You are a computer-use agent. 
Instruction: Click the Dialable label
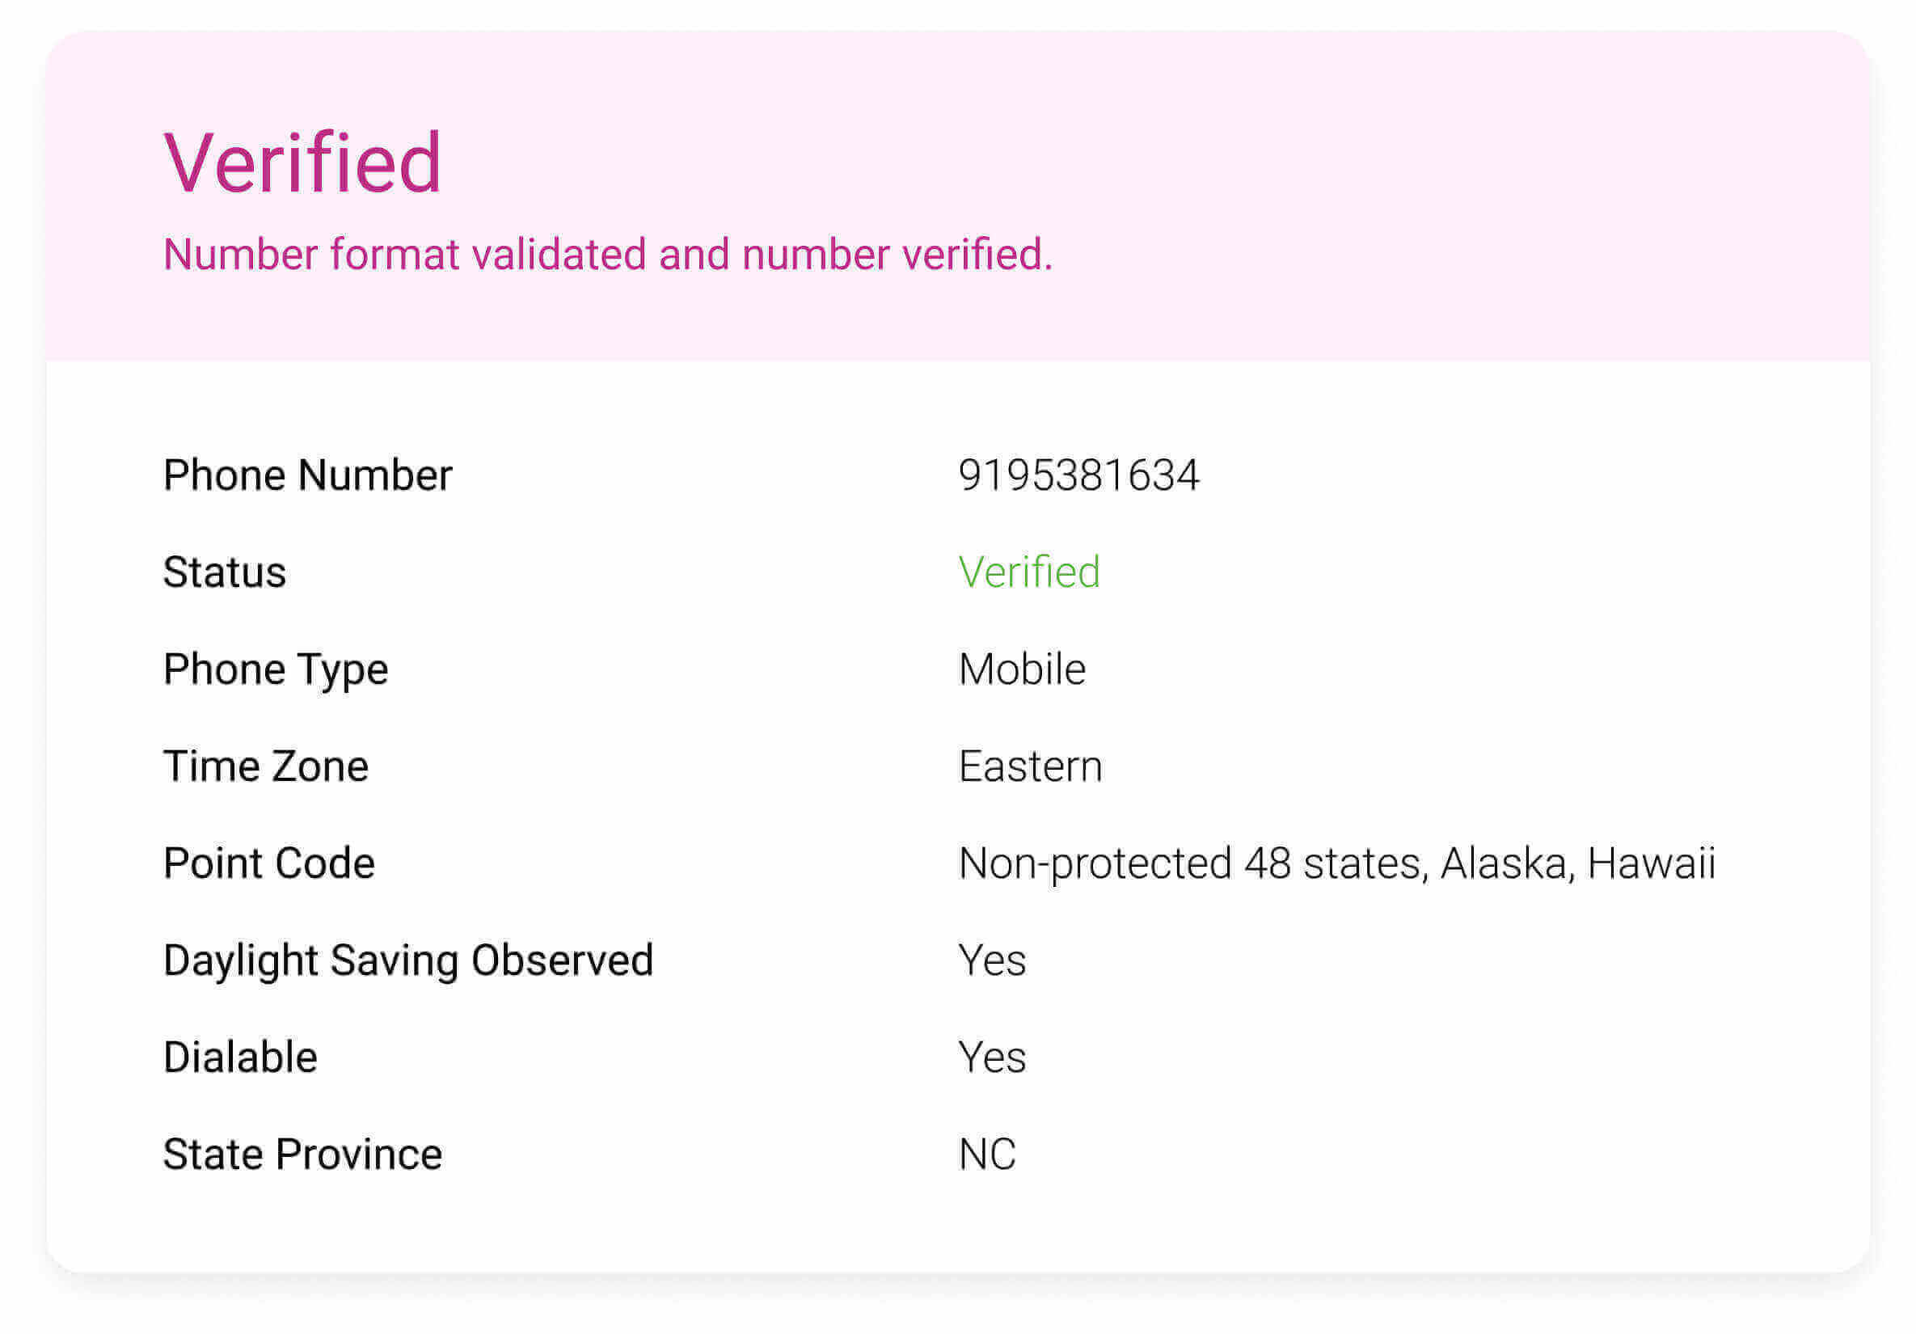click(x=240, y=1057)
